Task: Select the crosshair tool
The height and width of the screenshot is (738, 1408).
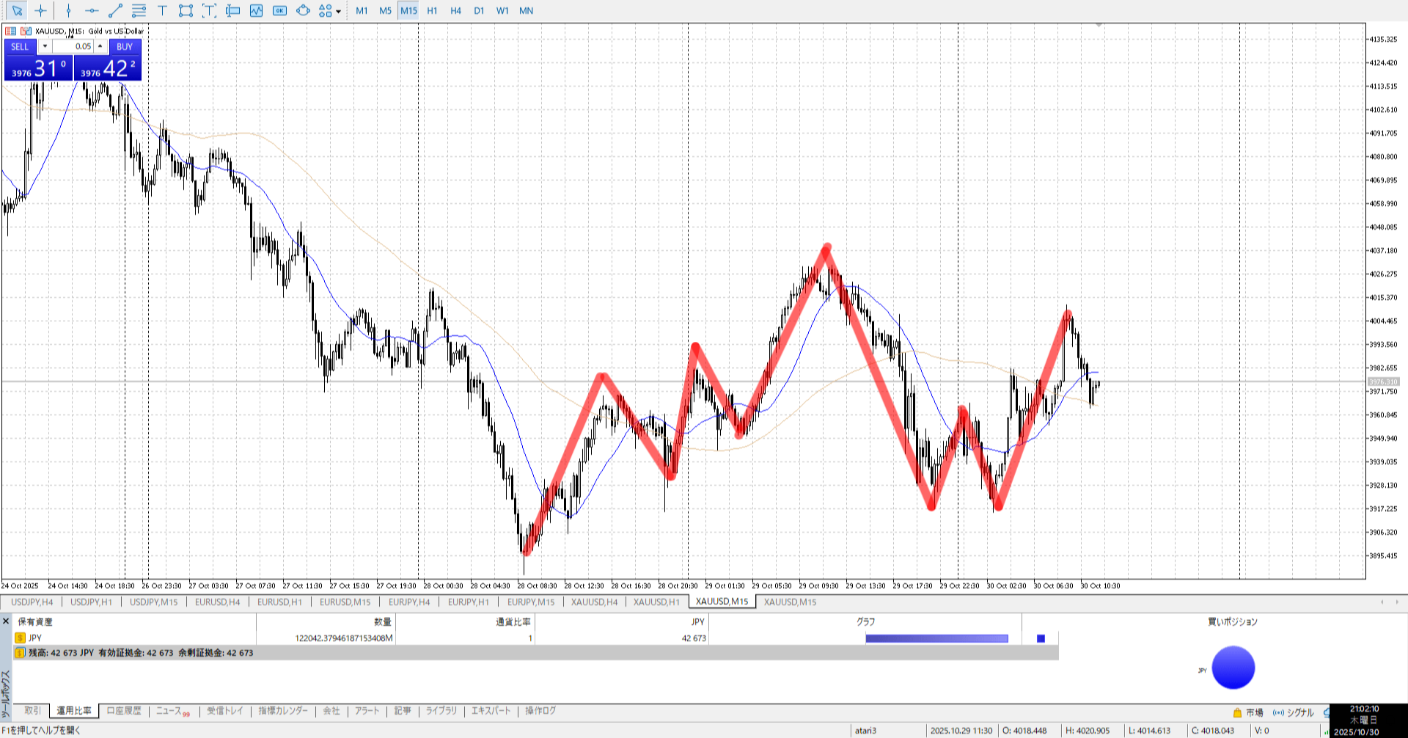Action: point(40,10)
